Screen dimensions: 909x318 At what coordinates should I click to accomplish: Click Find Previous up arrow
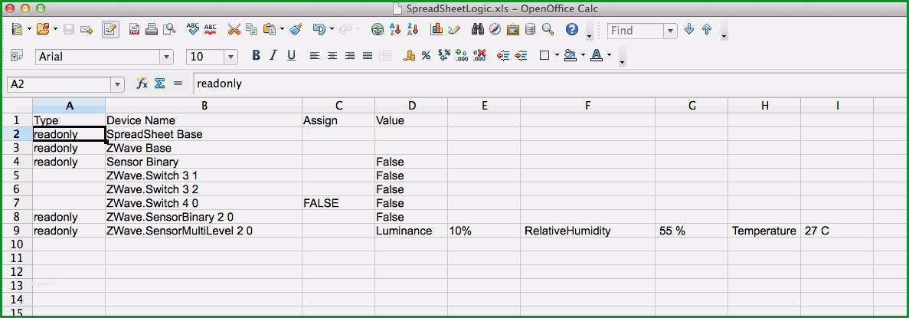[707, 29]
